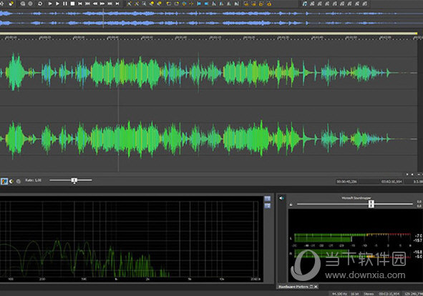Click the Play All button
423x296 pixels.
50,4
